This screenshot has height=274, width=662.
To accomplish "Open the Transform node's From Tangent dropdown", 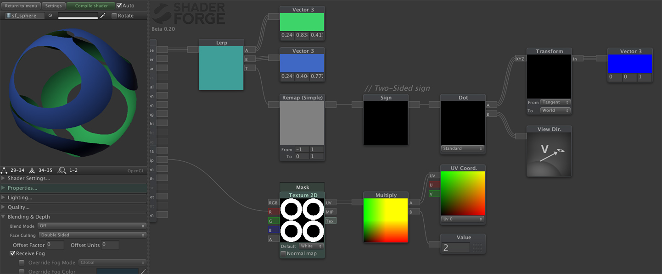I will [555, 102].
